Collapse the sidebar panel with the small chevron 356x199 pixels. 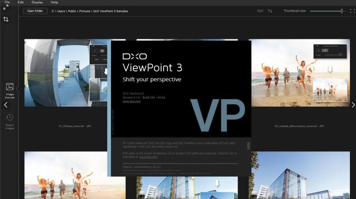pyautogui.click(x=18, y=88)
